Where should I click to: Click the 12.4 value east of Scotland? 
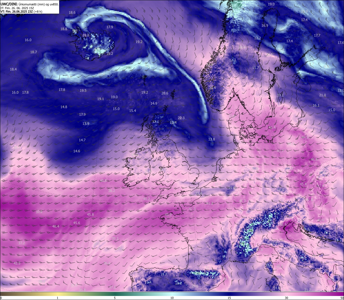pos(173,122)
